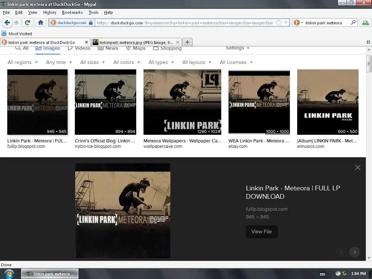Close the image detail panel

[357, 167]
